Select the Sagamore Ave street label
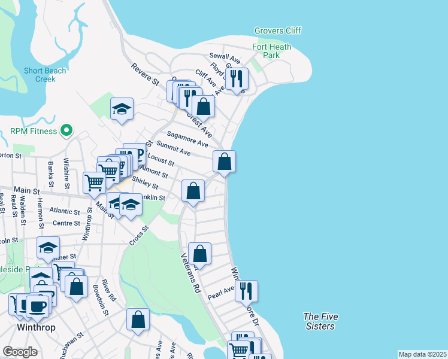The width and height of the screenshot is (448, 359). click(x=187, y=139)
